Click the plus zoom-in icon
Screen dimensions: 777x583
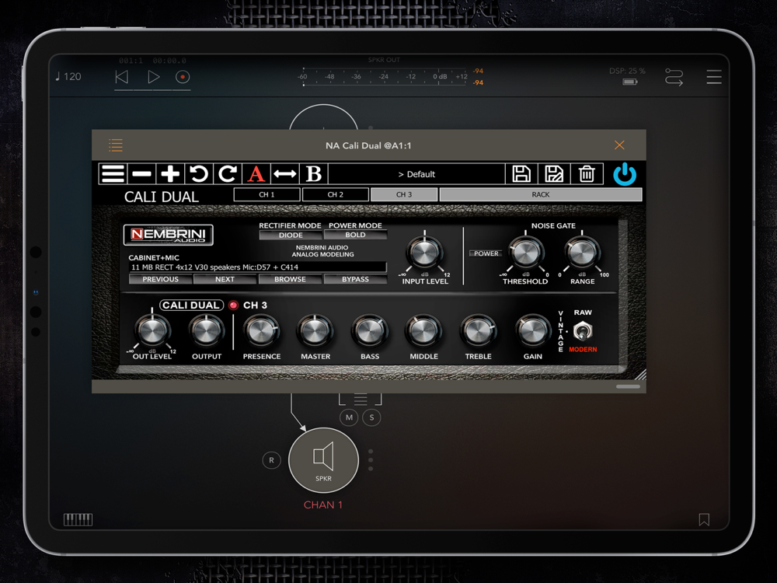(x=170, y=174)
